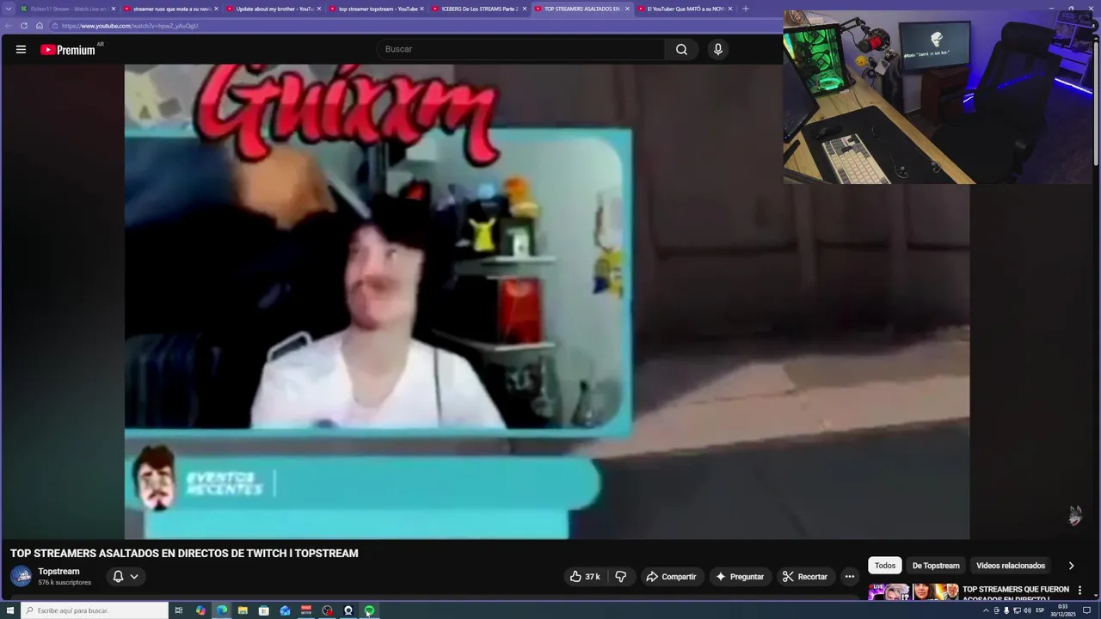Open the clock showing 0:33
This screenshot has height=619, width=1101.
(1063, 610)
